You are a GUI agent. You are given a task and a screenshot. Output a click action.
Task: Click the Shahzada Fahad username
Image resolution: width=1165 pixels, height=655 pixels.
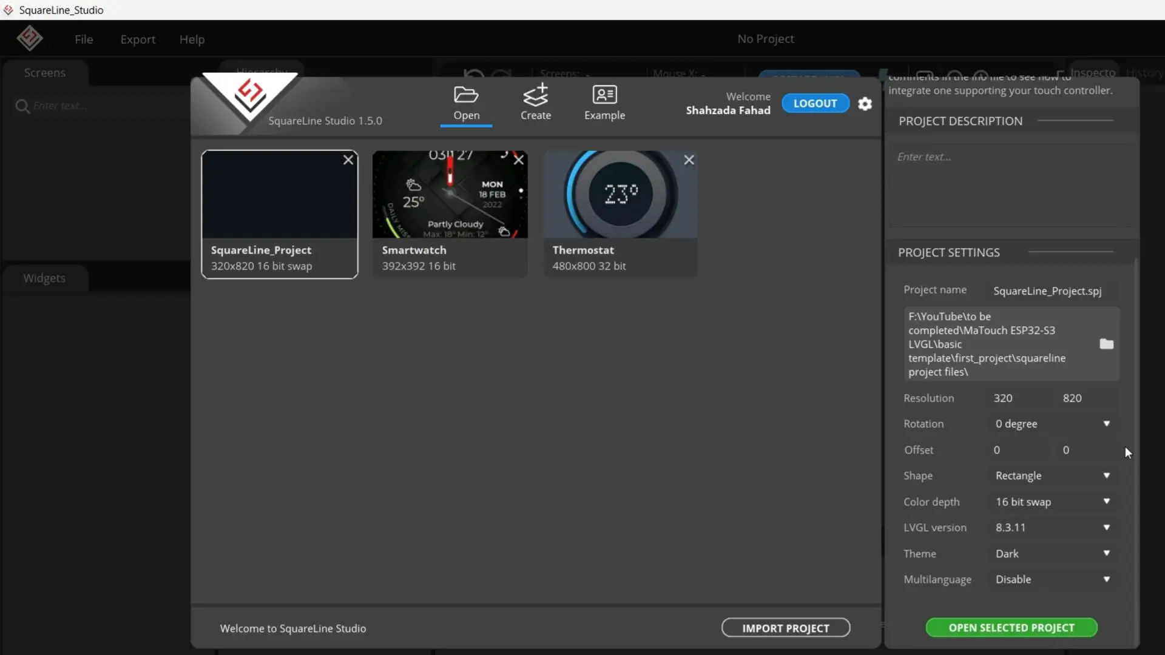coord(728,110)
